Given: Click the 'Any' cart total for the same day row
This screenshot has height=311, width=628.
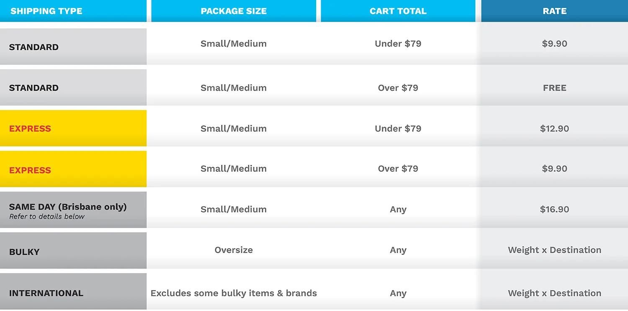Looking at the screenshot, I should click(x=398, y=209).
